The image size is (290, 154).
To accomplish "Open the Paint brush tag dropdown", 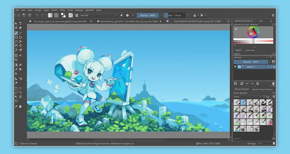I will tap(247, 97).
